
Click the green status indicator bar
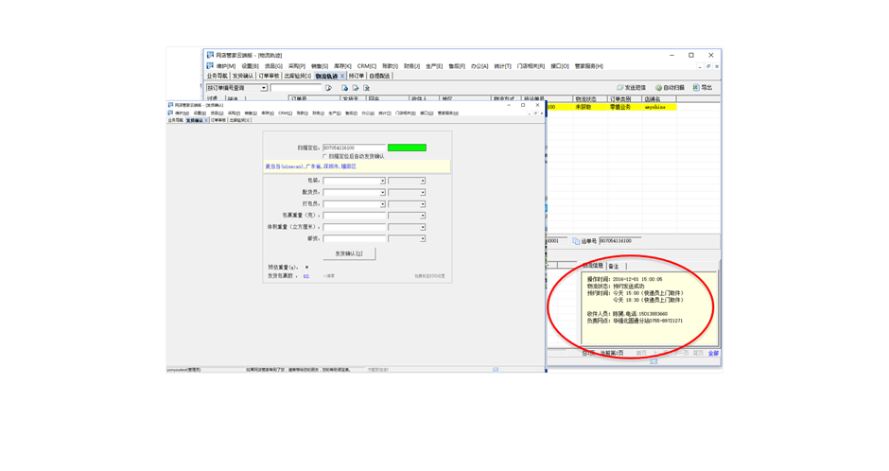tap(407, 148)
